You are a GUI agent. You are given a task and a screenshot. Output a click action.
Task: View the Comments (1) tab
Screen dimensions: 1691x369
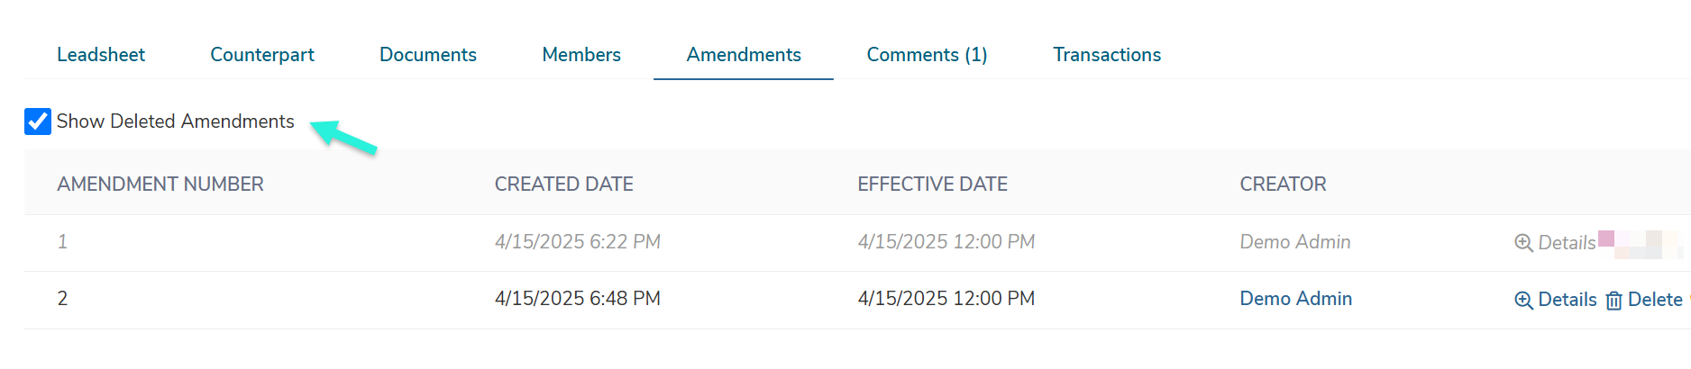[x=927, y=55]
